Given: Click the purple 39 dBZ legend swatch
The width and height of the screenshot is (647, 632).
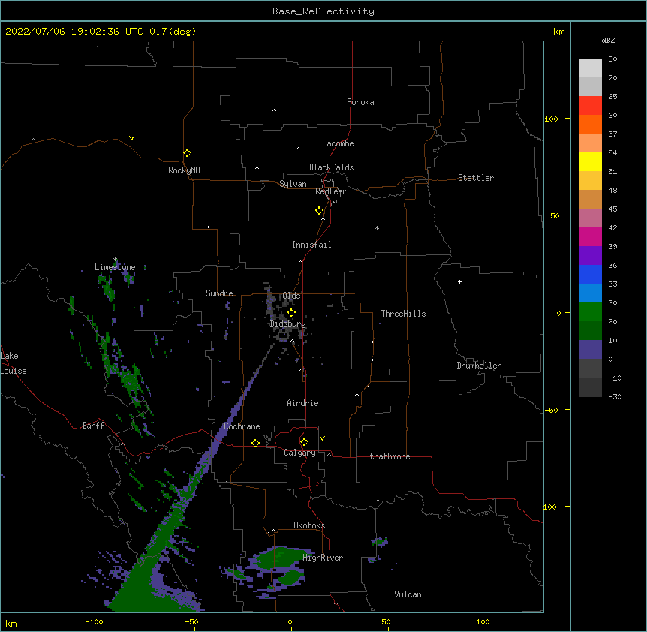Looking at the screenshot, I should tap(590, 255).
